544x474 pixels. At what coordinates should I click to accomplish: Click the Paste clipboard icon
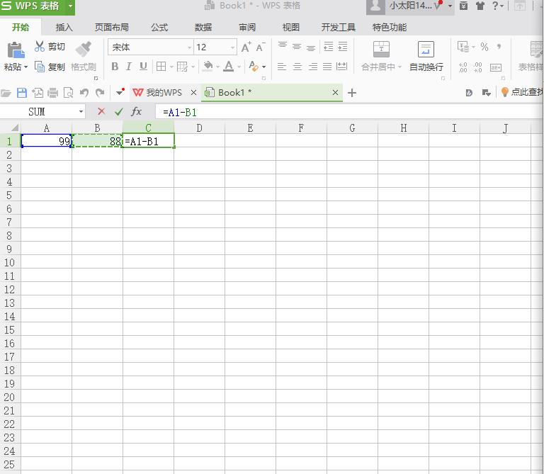click(16, 50)
